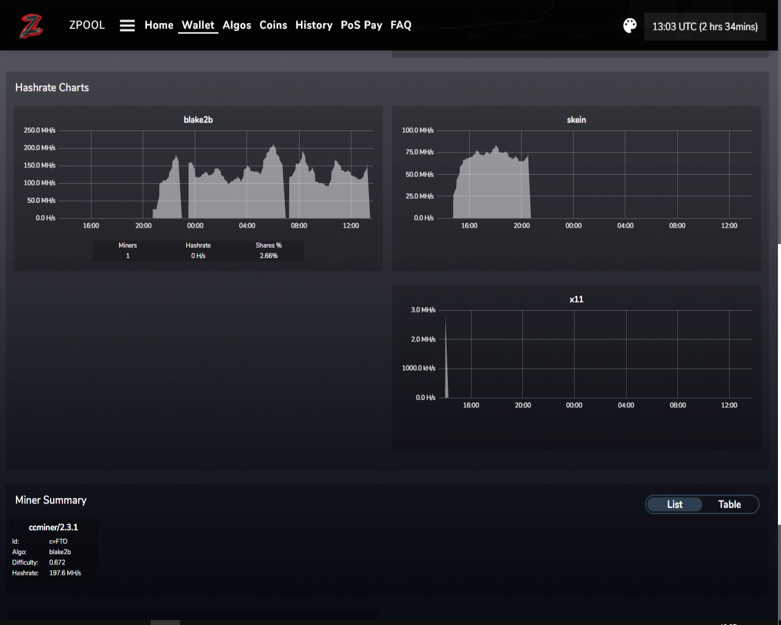This screenshot has width=781, height=625.
Task: Click the ZPOOL site title text
Action: coord(87,25)
